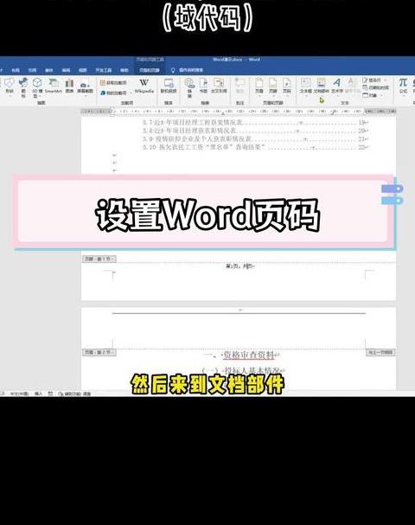Insert a 3D model from the ribbon

37,86
